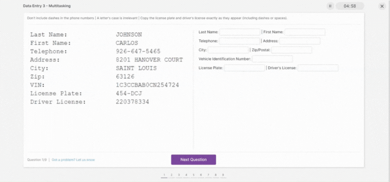
Task: Click the source value CARLOS
Action: click(x=127, y=43)
